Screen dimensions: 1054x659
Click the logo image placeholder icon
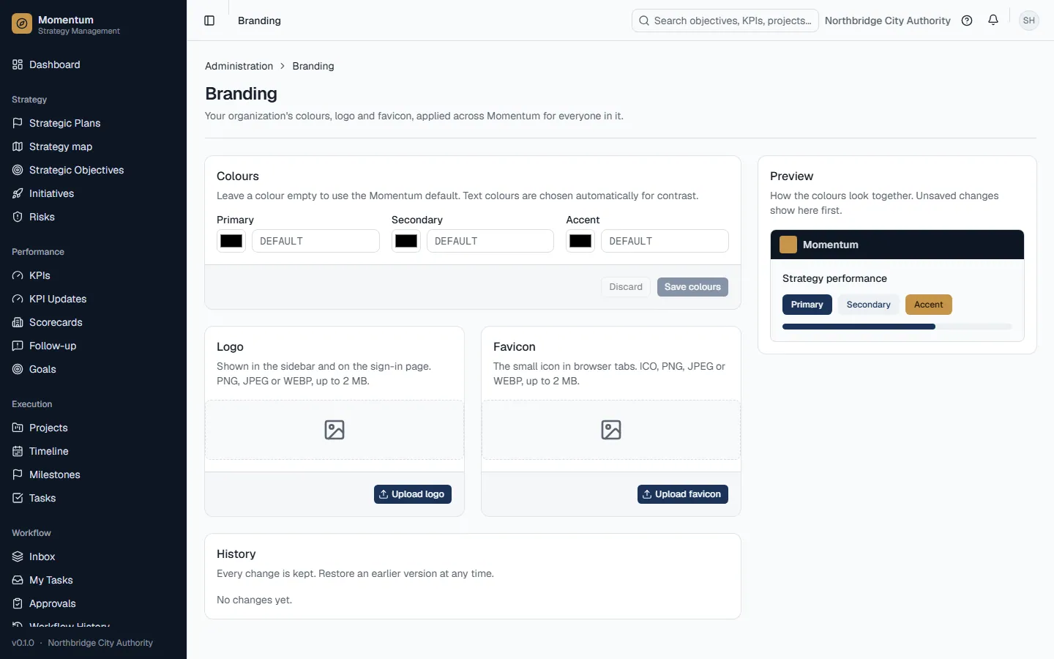pos(334,430)
